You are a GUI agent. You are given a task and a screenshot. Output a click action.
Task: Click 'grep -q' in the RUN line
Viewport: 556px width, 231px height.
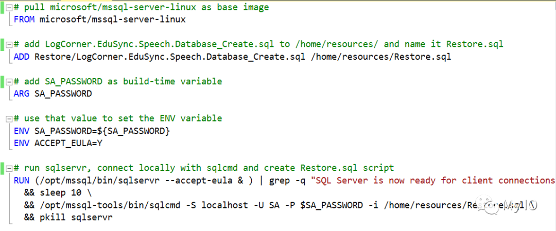tap(288, 181)
